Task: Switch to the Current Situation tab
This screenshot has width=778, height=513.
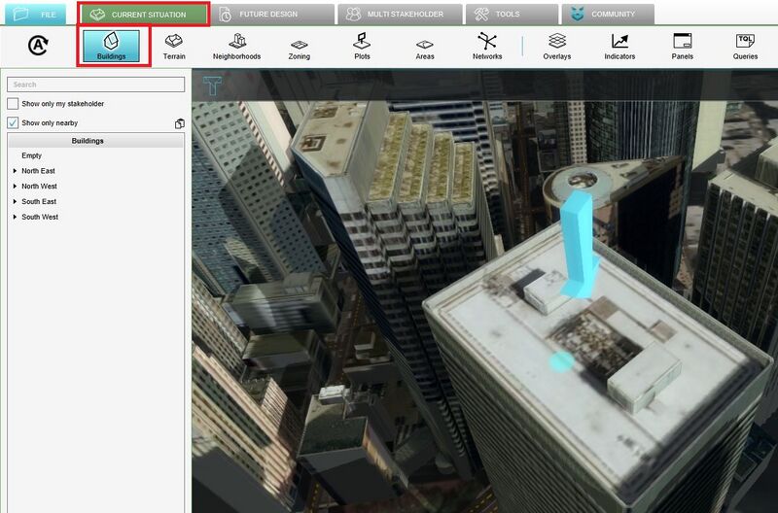Action: 143,15
